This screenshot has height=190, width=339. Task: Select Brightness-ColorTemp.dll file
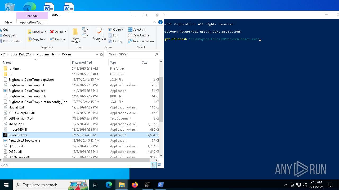coord(26,85)
